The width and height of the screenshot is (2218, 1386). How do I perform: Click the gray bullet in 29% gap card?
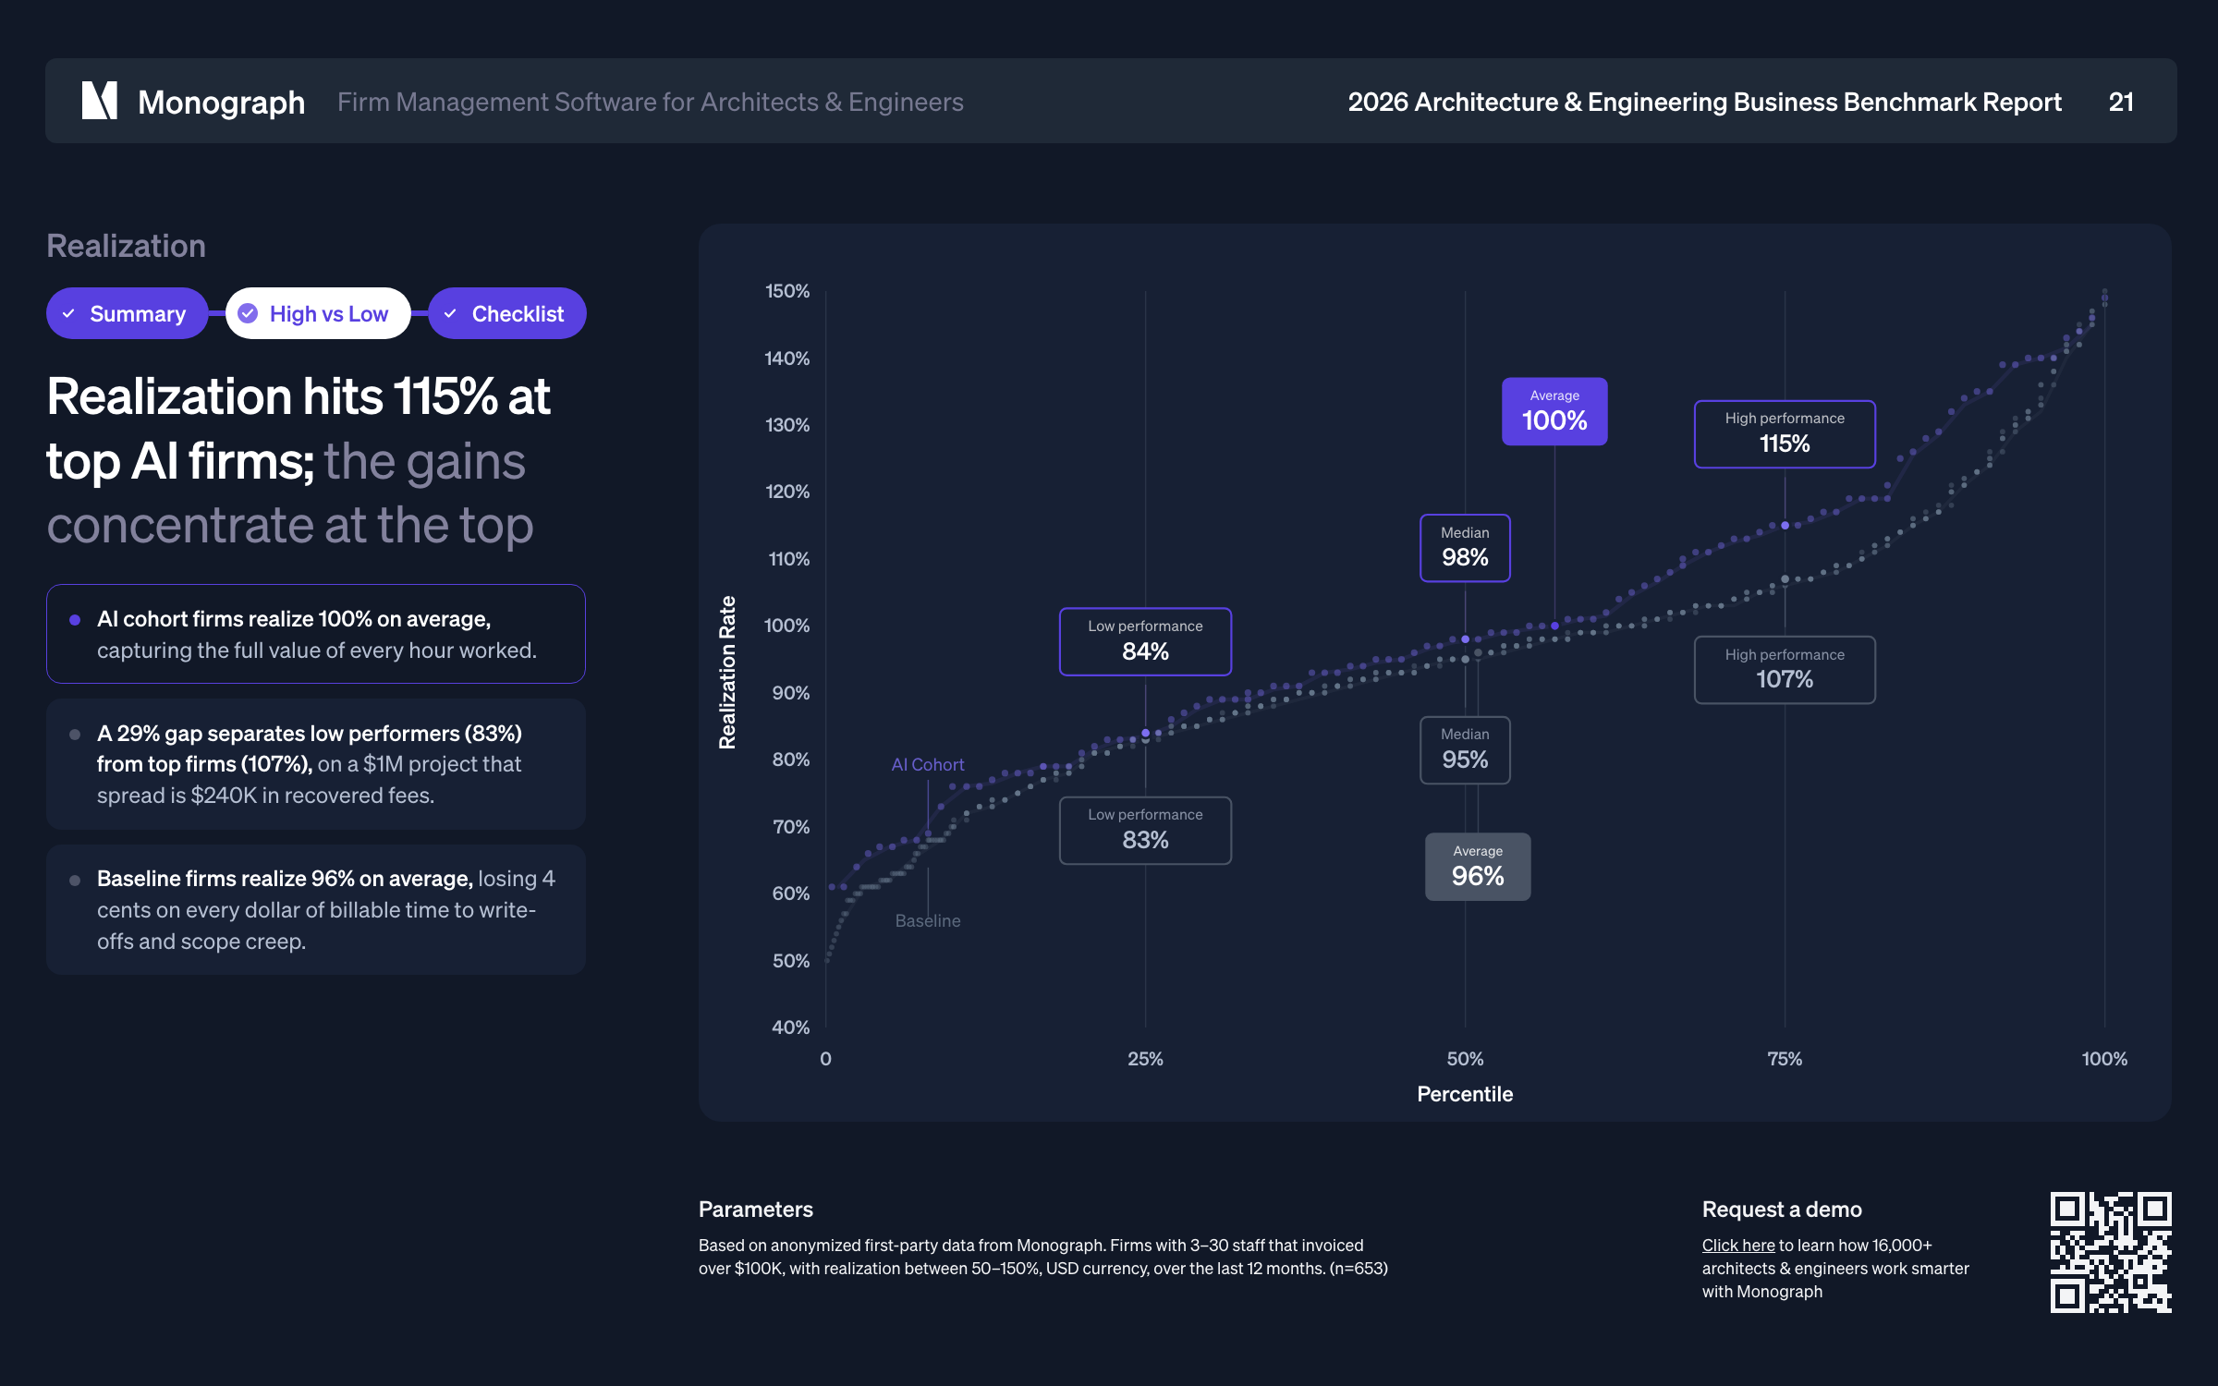click(x=75, y=735)
